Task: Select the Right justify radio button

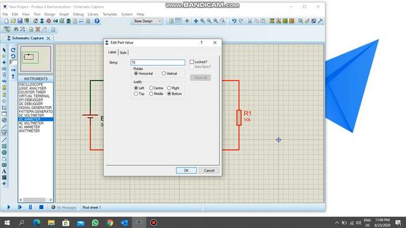Action: (x=169, y=88)
